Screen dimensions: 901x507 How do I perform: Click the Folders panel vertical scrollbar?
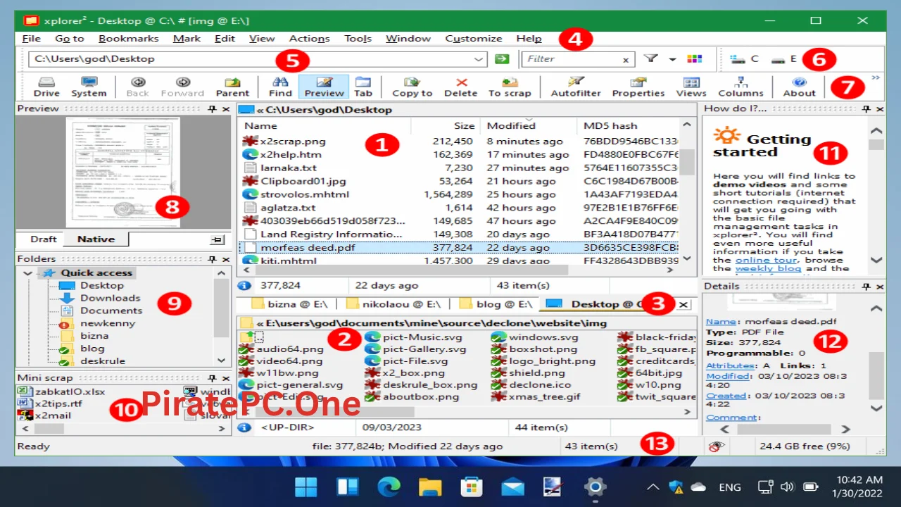(221, 316)
